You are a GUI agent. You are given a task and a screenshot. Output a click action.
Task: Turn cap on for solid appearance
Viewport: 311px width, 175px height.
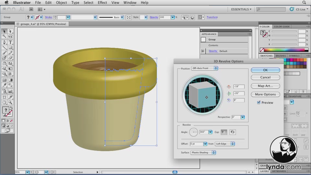click(x=224, y=132)
